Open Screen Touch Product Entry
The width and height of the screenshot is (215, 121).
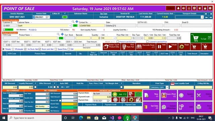point(112,47)
